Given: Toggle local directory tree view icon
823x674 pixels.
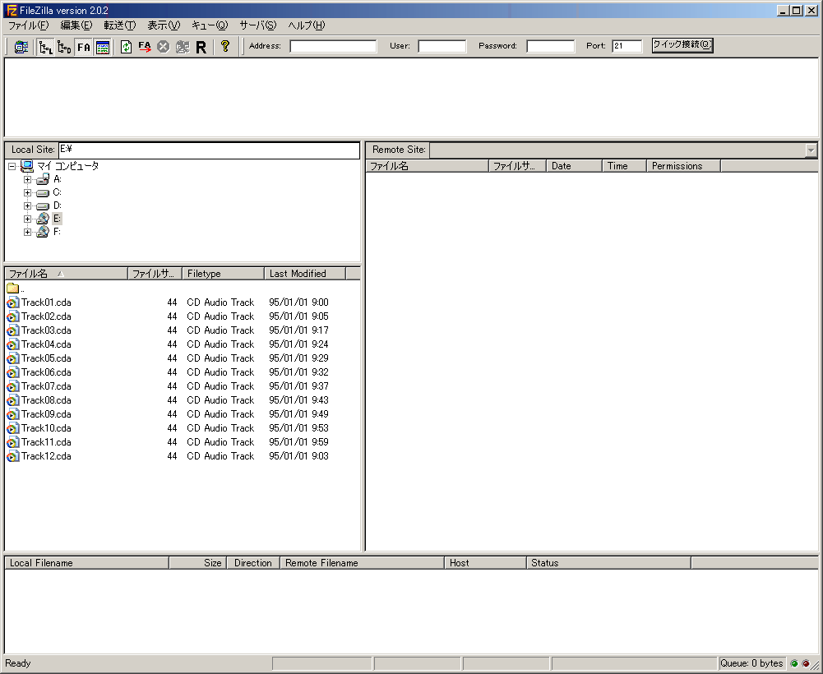Looking at the screenshot, I should click(x=46, y=47).
